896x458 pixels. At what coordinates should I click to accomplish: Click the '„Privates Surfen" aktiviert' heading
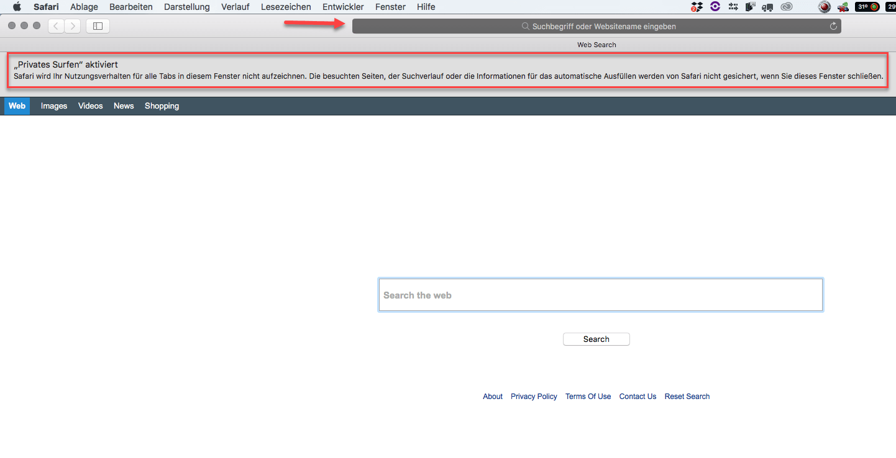66,65
